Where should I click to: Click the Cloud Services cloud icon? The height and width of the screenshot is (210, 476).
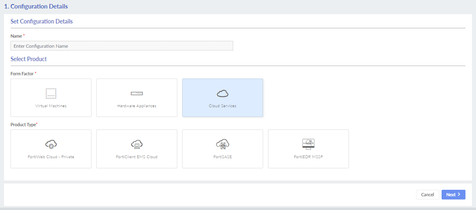[x=222, y=94]
